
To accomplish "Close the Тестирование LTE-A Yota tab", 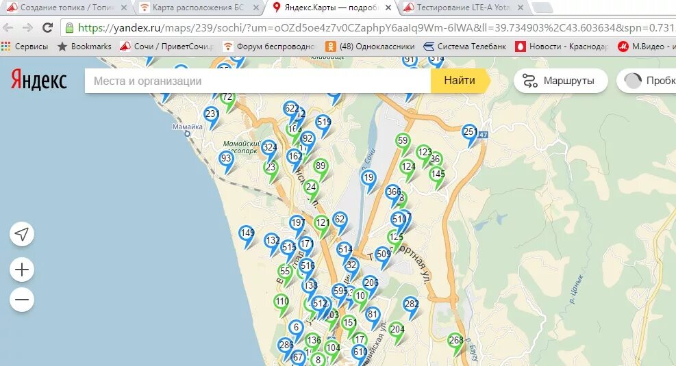I will (x=521, y=8).
